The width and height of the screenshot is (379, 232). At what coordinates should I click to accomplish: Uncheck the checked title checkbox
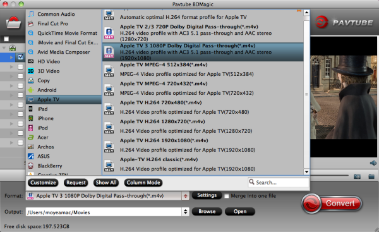coord(21,57)
